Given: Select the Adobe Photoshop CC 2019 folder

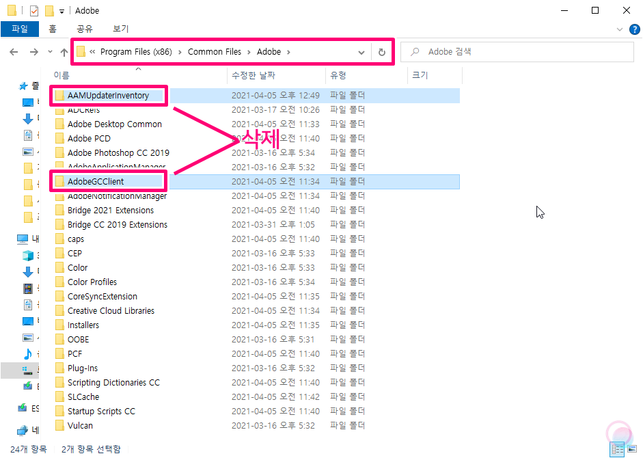Looking at the screenshot, I should (x=118, y=152).
